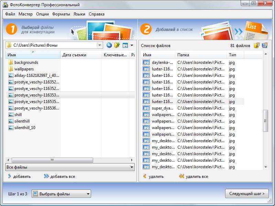Select the silenthill_10 image file
The image size is (275, 206).
click(x=25, y=128)
